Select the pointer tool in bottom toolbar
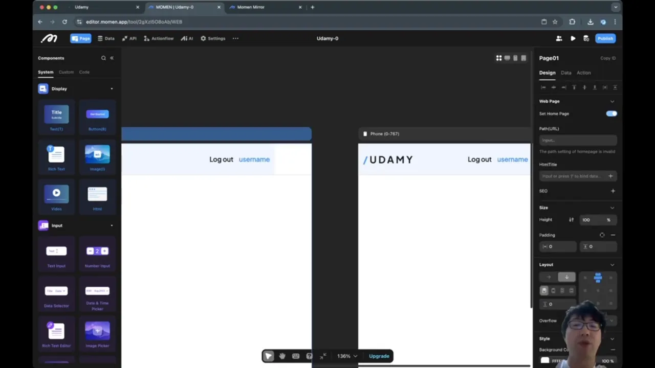Screen dimensions: 655x368 point(269,356)
